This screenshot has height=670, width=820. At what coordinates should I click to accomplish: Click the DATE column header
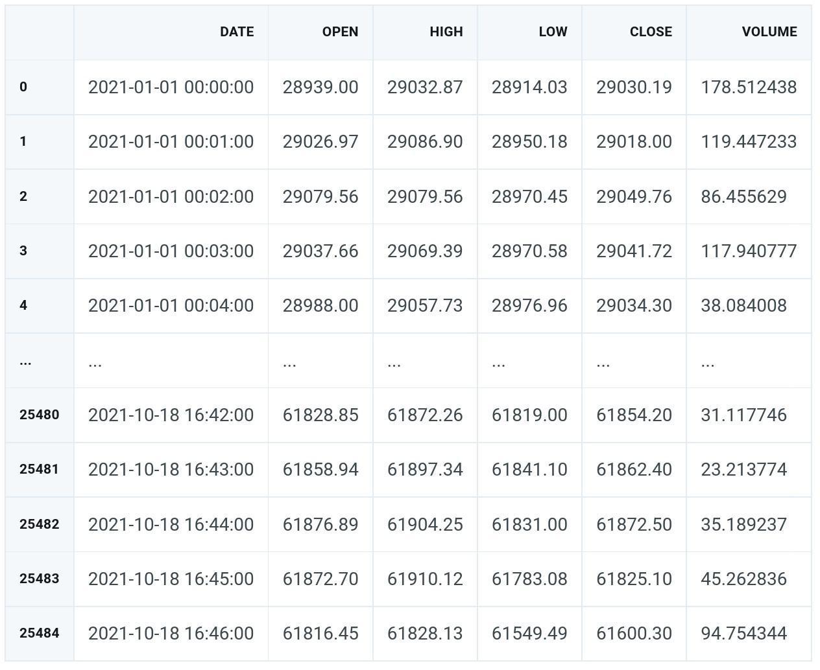pos(236,32)
